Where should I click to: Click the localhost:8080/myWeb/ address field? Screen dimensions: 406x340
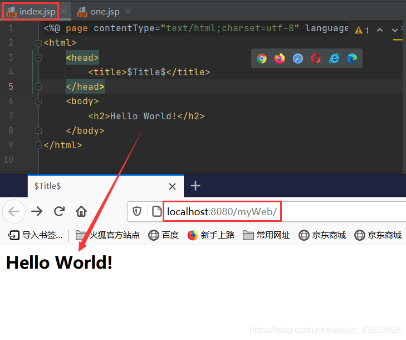point(267,211)
